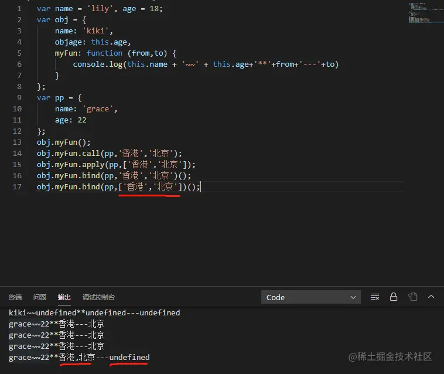Screen dimensions: 444x374
Task: Place cursor on 'lily' string
Action: coord(100,9)
